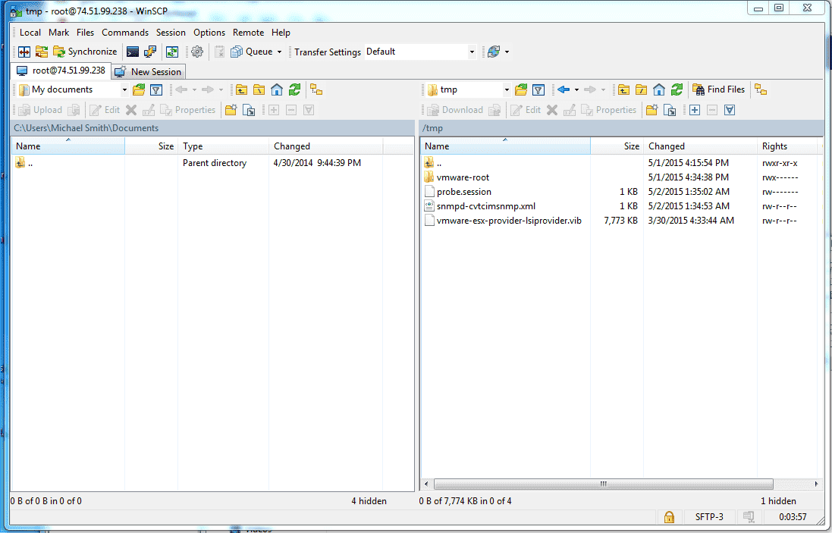The height and width of the screenshot is (533, 832).
Task: Click the local open directory icon
Action: [x=139, y=89]
